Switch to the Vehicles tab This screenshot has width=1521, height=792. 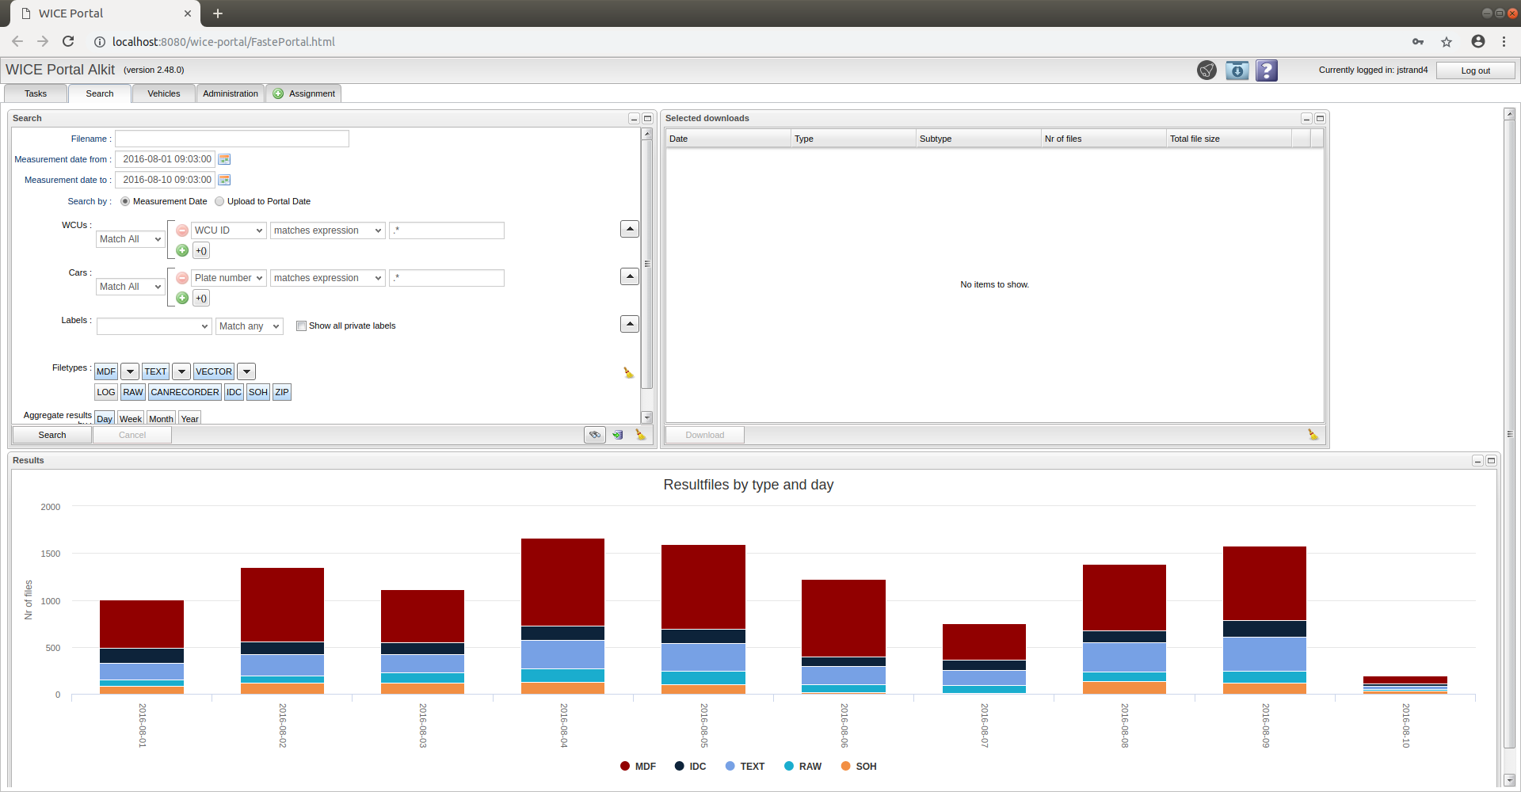pyautogui.click(x=164, y=93)
